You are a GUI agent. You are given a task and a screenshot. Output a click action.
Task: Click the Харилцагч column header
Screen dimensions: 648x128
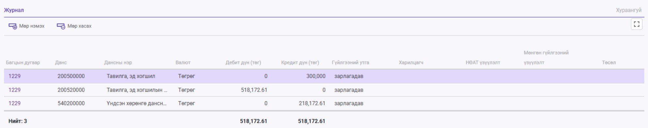[411, 63]
